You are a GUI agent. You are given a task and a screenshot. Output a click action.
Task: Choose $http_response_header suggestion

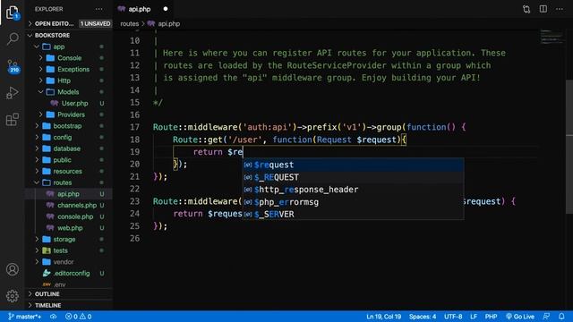(x=354, y=190)
